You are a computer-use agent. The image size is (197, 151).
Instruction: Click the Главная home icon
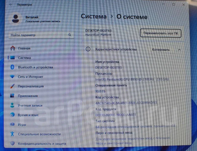(13, 48)
